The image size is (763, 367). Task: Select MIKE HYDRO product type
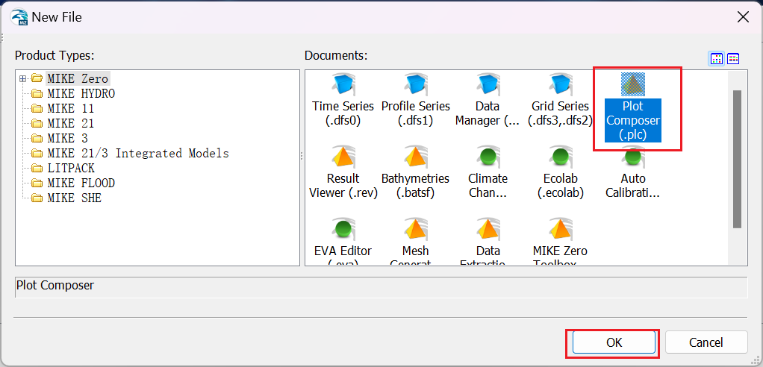81,93
